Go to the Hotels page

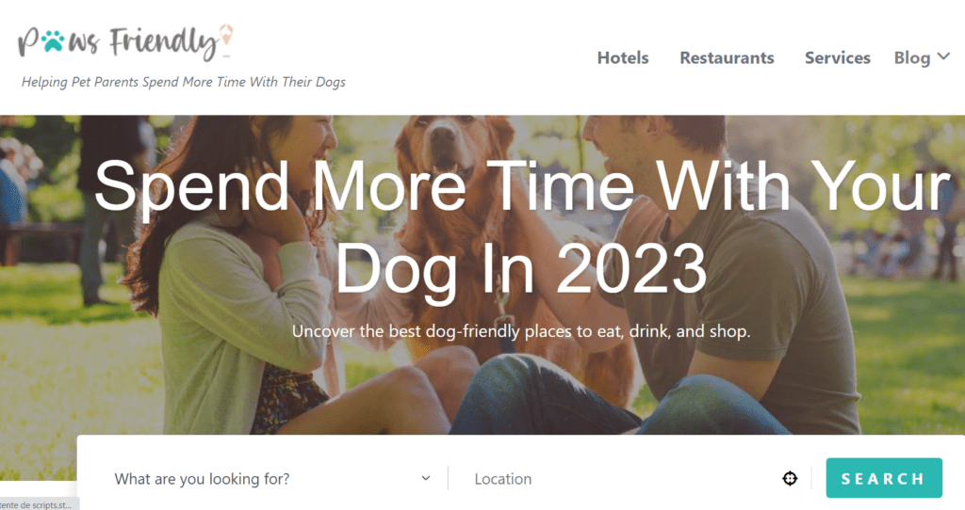pos(623,57)
